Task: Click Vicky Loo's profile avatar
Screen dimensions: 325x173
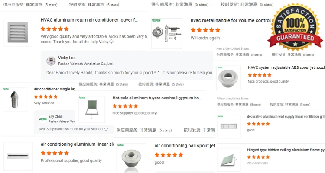Action: [x=51, y=61]
